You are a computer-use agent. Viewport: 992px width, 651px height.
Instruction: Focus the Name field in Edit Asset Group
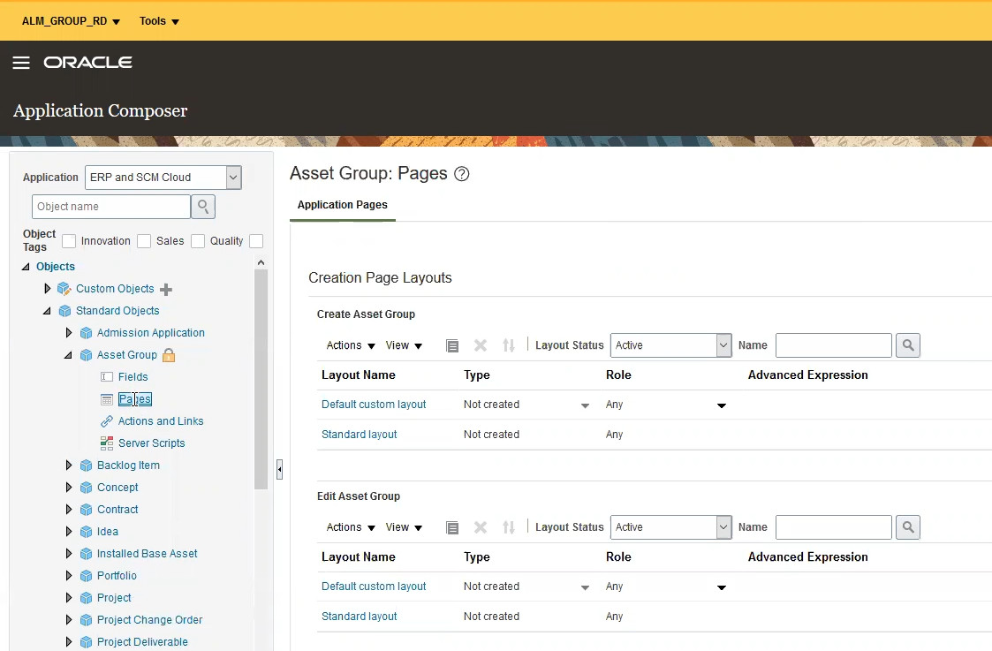click(834, 527)
